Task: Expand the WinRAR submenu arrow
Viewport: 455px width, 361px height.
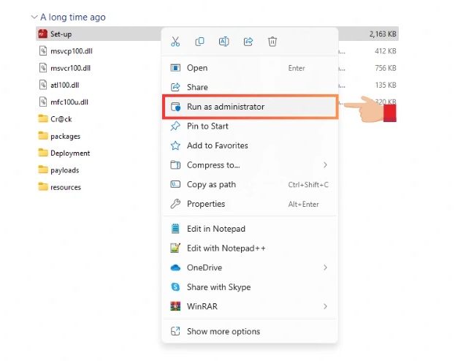Action: pyautogui.click(x=325, y=306)
